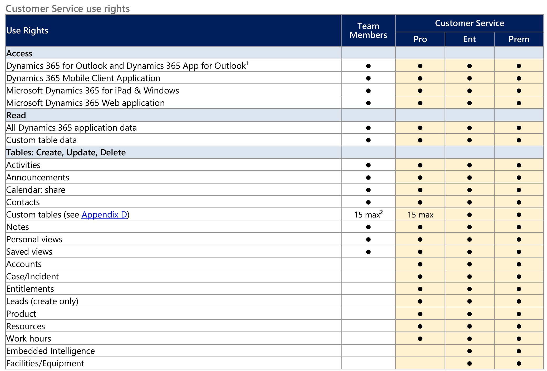Click Dynamics 365 Mobile Client Application text
Screen dimensions: 547x371
[x=83, y=78]
